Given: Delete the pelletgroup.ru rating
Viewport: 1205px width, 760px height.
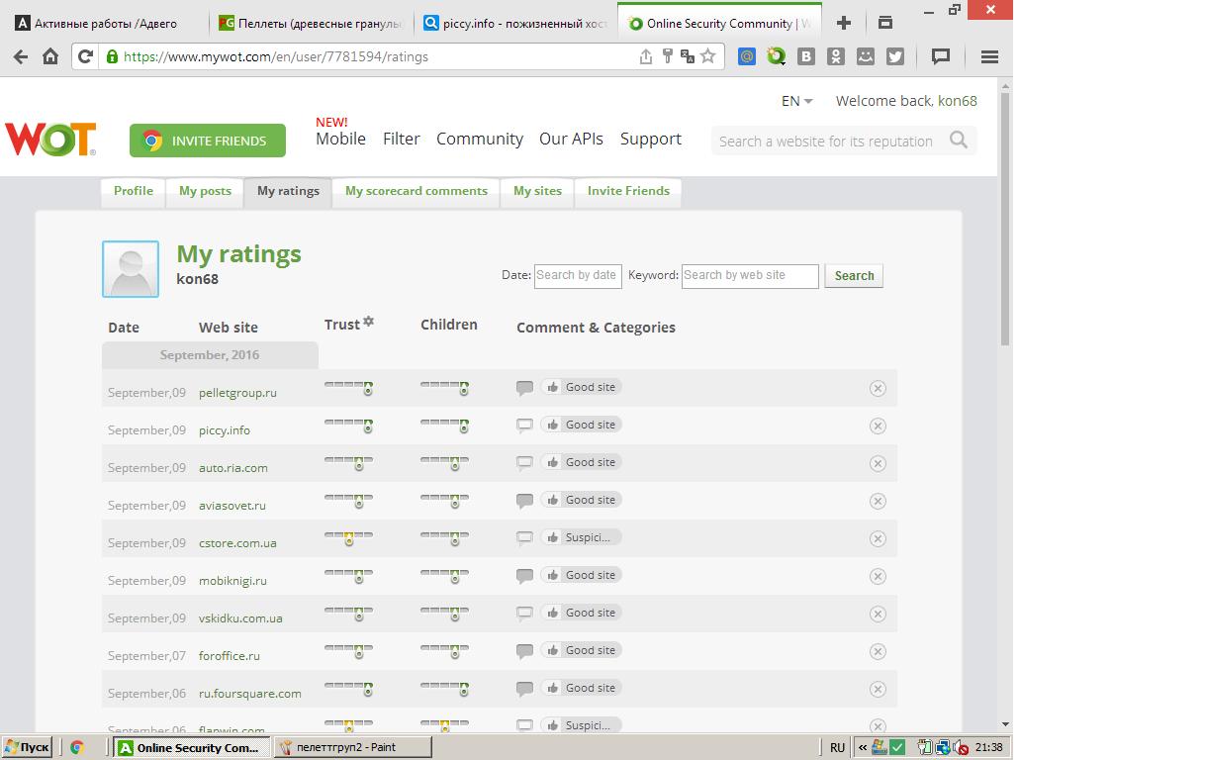Looking at the screenshot, I should click(x=878, y=388).
